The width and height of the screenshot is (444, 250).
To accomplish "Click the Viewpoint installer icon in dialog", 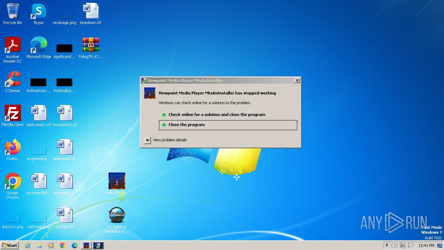I will 150,93.
